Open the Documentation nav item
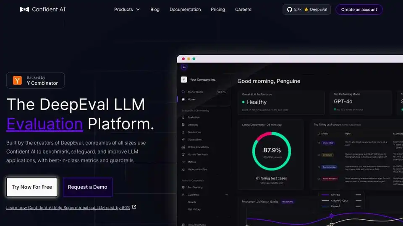The height and width of the screenshot is (226, 403). pos(185,10)
